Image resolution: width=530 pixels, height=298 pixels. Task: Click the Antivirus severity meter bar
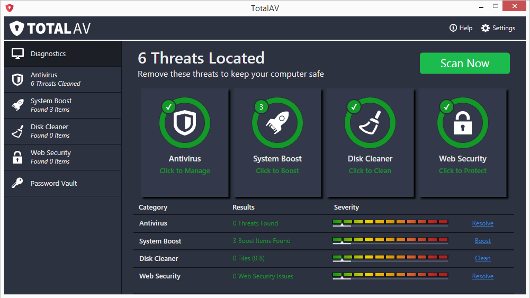tap(390, 223)
